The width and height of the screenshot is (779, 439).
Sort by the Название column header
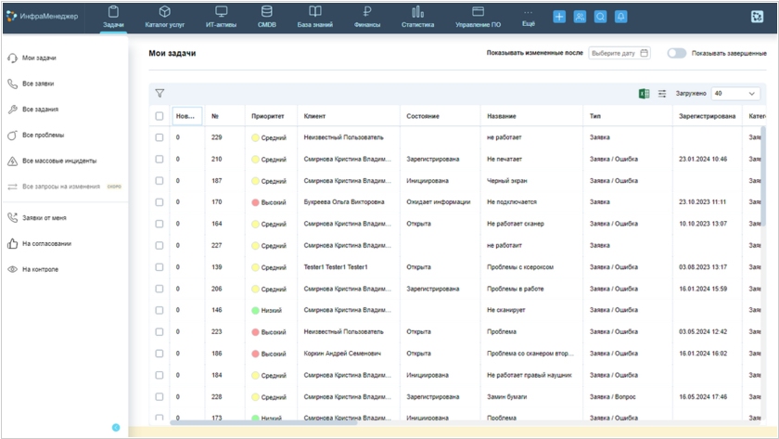pos(502,116)
